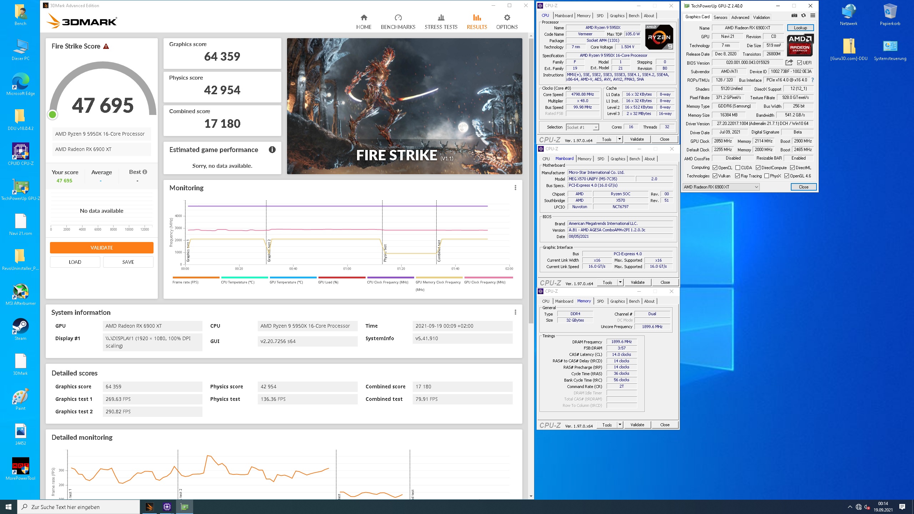
Task: Toggle the OpenGL 4.6 checkbox in GPU-Z
Action: 787,176
